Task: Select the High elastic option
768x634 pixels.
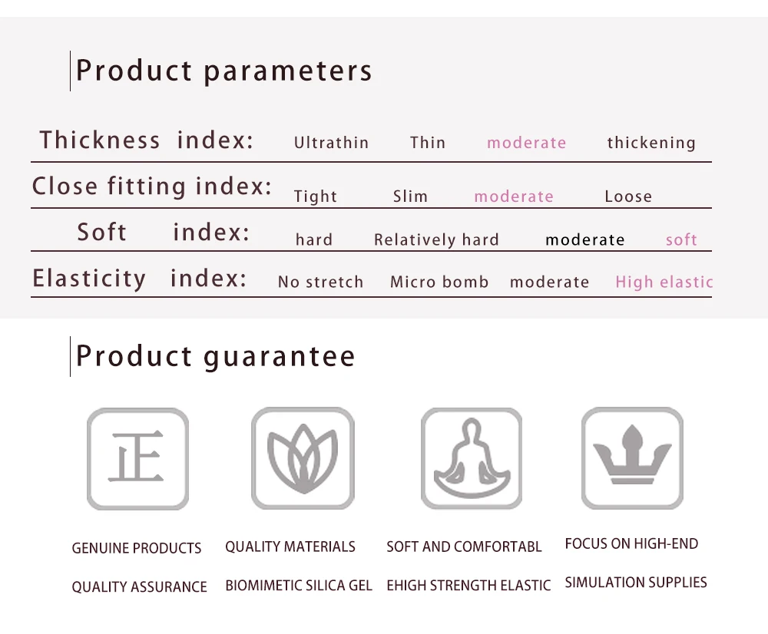Action: 664,282
